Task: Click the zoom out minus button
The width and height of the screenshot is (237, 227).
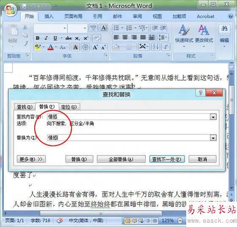Action: pos(180,221)
